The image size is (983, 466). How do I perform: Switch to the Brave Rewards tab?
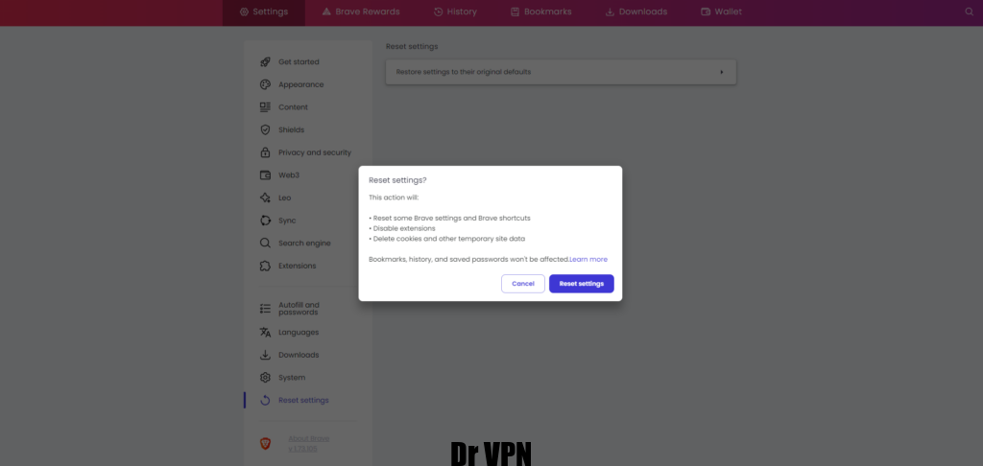361,12
